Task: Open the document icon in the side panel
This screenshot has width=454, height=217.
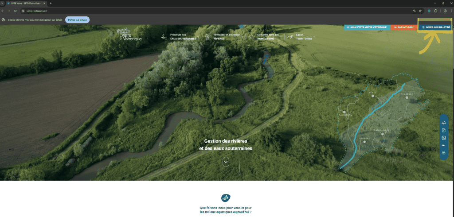Action: tap(443, 130)
